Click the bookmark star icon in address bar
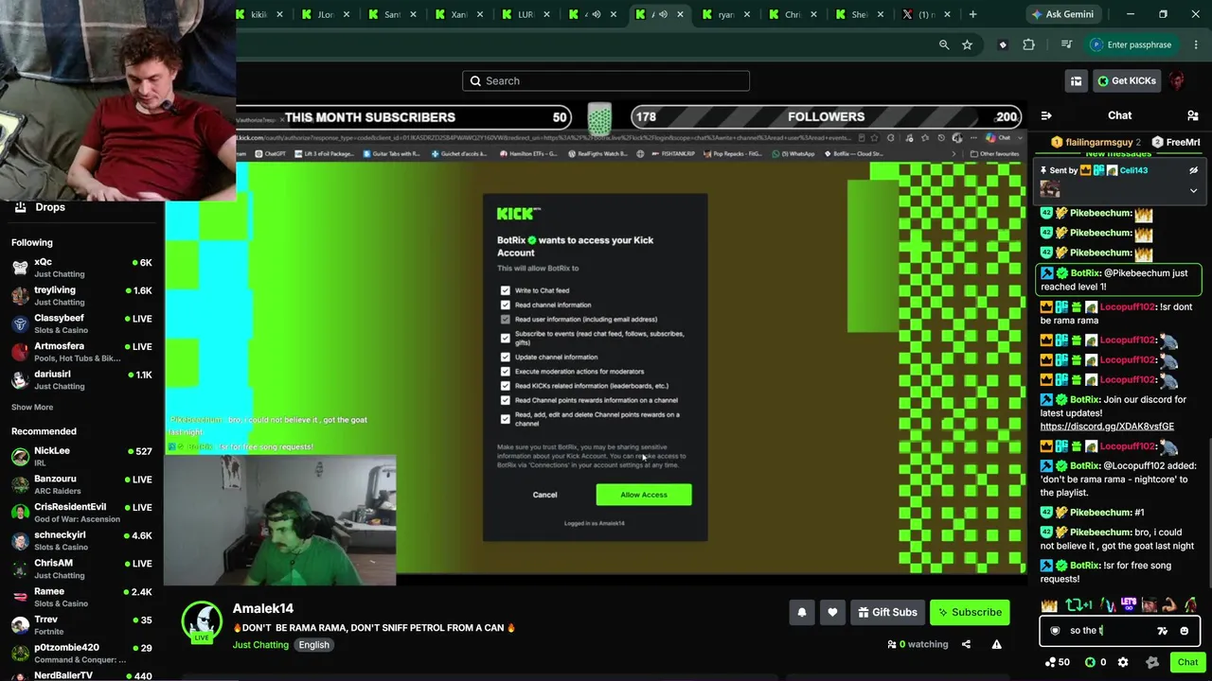Viewport: 1212px width, 681px height. 967,44
